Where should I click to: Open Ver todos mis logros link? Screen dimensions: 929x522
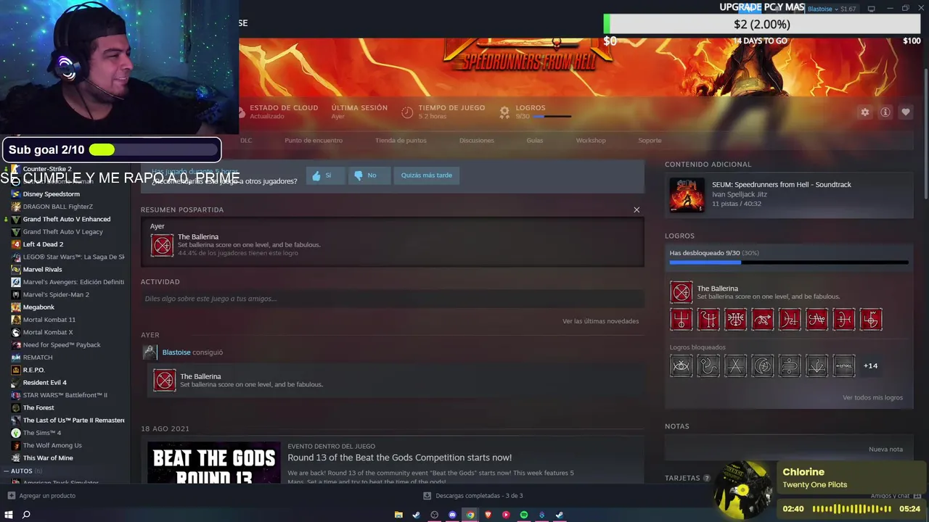(872, 398)
